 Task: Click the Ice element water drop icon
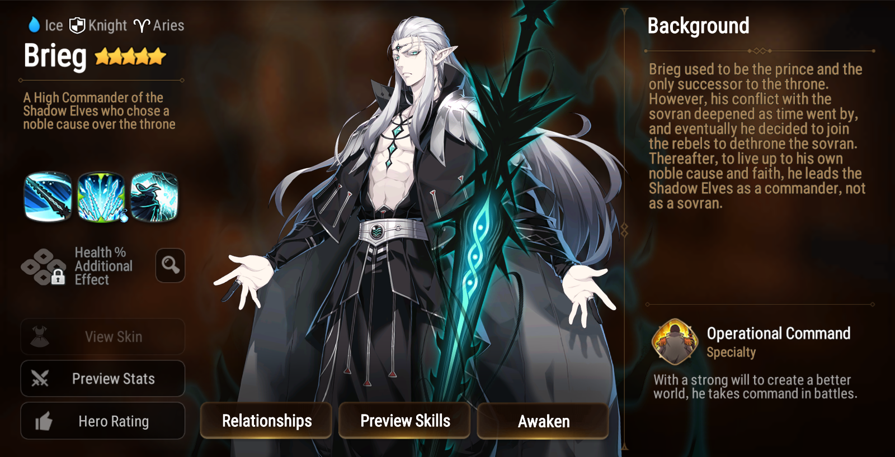tap(34, 25)
